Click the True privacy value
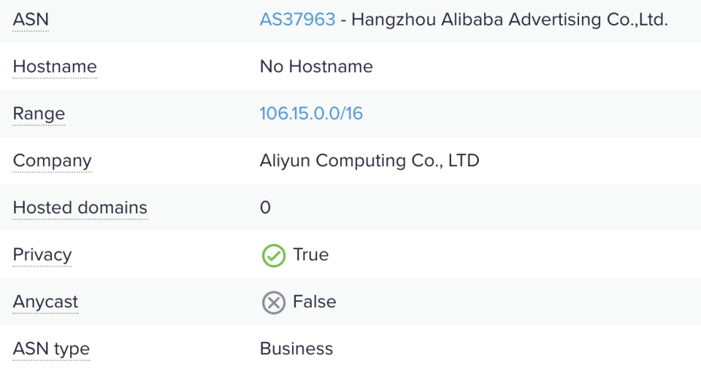 point(310,255)
